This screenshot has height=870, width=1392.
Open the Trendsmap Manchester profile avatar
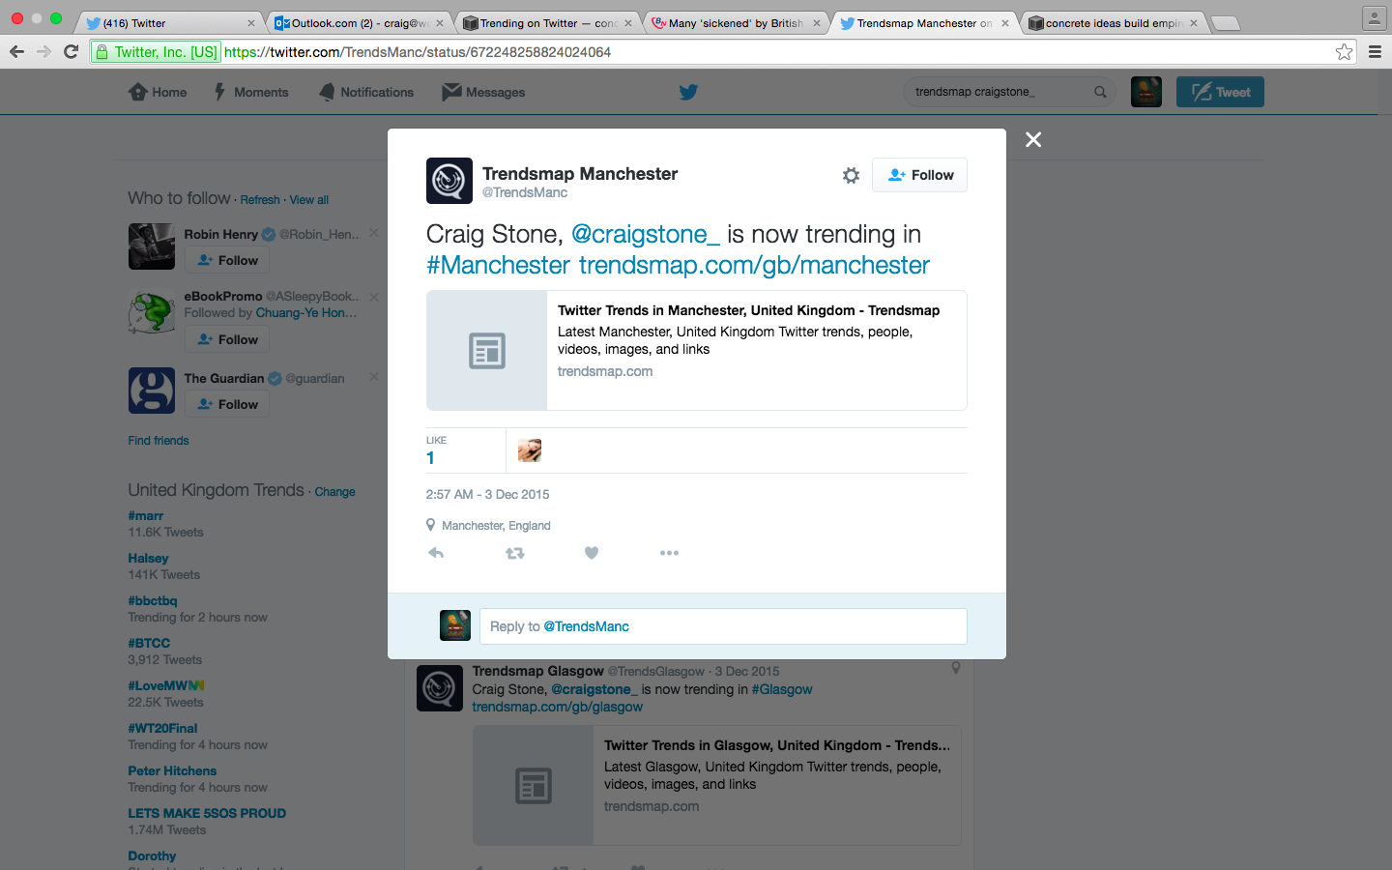point(449,181)
